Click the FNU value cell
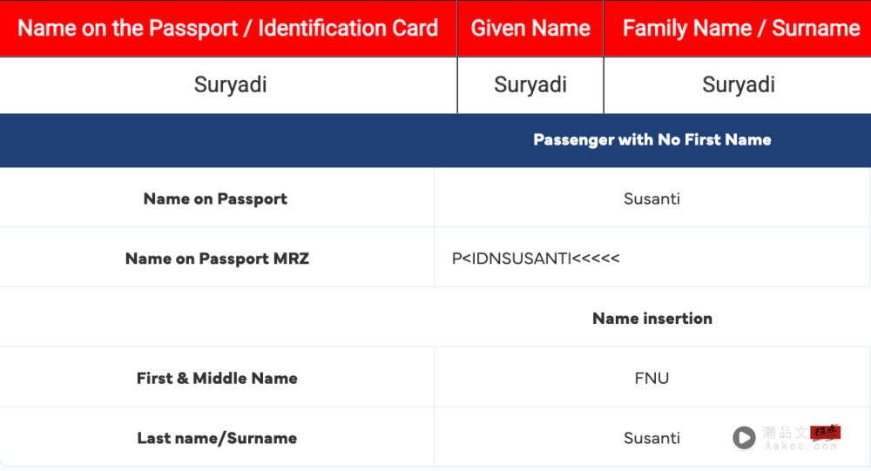The image size is (871, 471). pos(652,378)
